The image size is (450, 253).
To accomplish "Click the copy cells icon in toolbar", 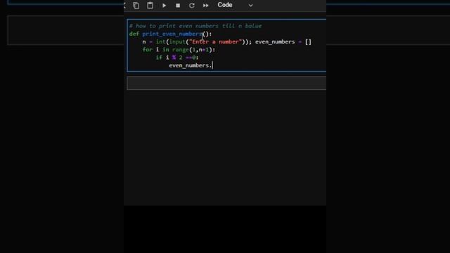I will (x=136, y=6).
